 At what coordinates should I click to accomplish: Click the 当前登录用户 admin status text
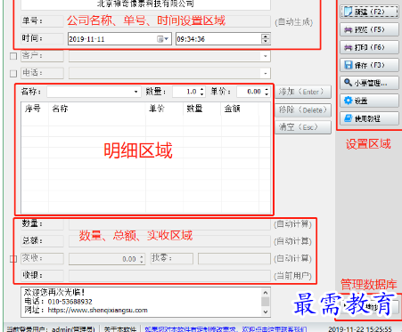pos(51,329)
